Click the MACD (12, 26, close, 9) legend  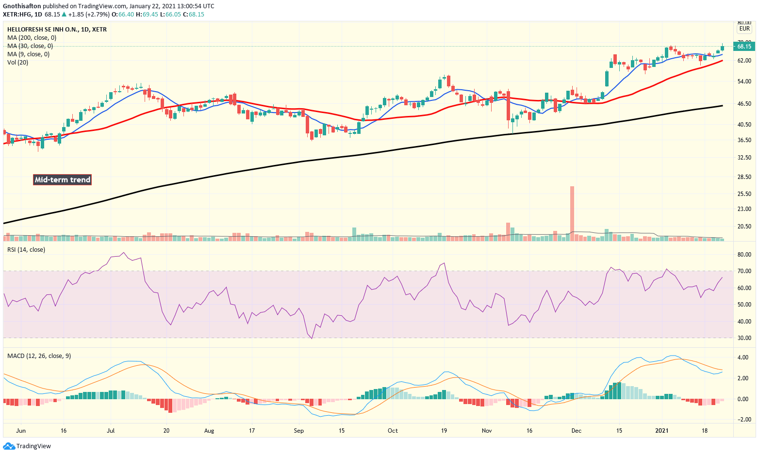point(39,356)
